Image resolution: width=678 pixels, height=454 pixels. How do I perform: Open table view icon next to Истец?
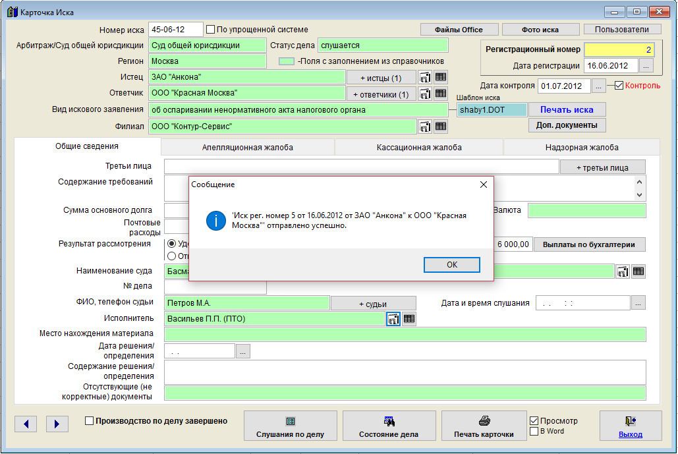441,77
